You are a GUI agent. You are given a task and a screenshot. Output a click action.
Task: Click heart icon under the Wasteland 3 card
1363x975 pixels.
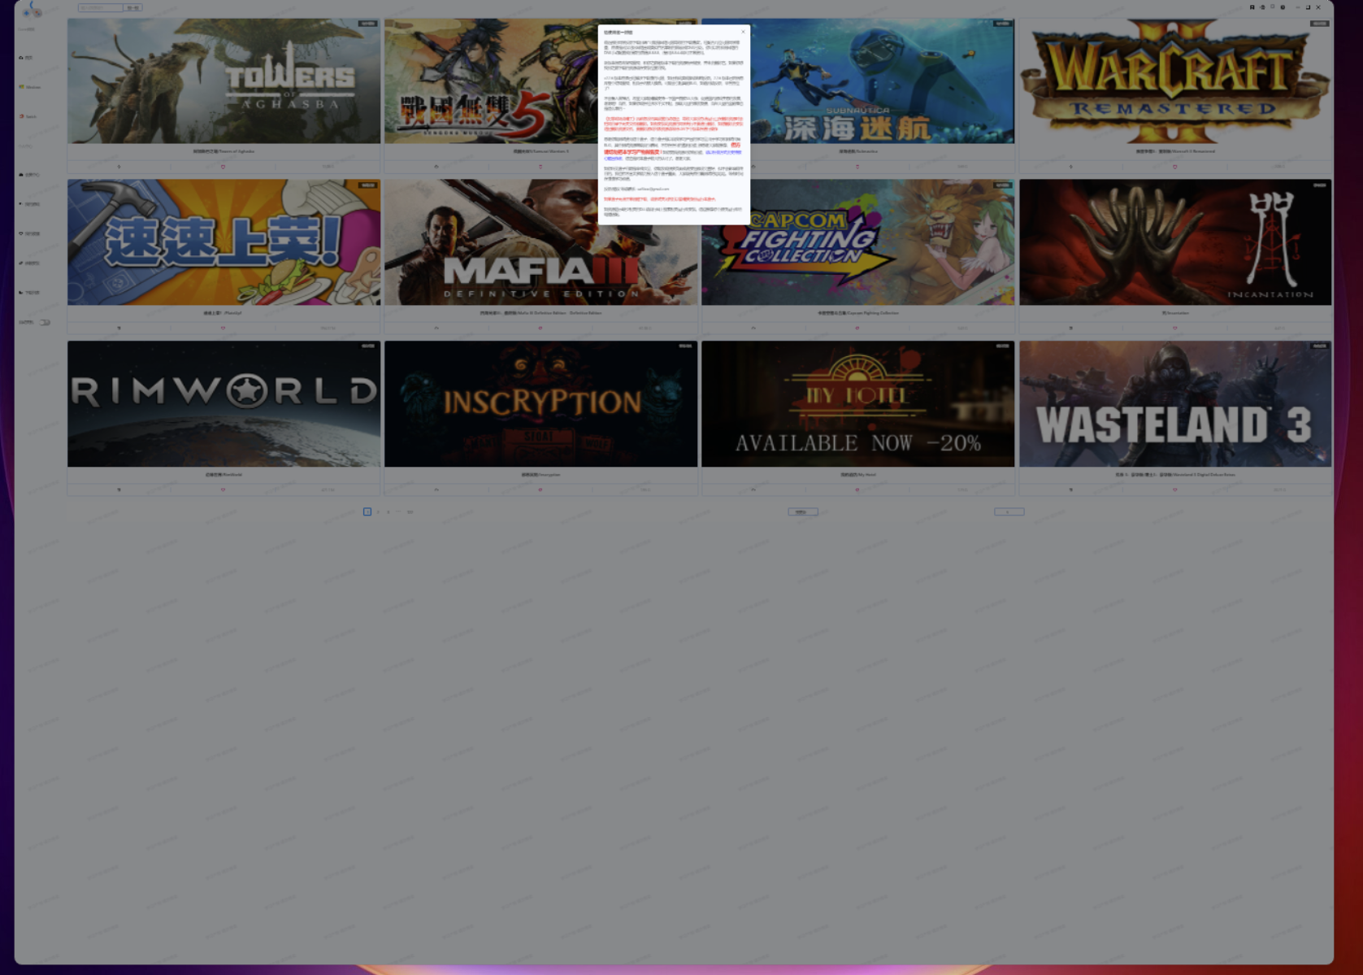pyautogui.click(x=1174, y=490)
